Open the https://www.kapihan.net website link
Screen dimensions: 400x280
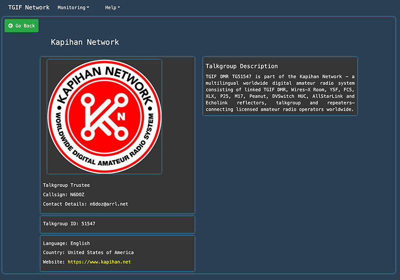99,262
